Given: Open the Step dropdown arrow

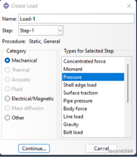Looking at the screenshot, I should pos(60,30).
